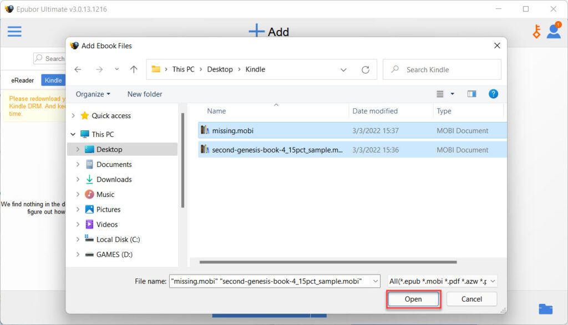
Task: Open Music in navigation pane
Action: coord(105,195)
